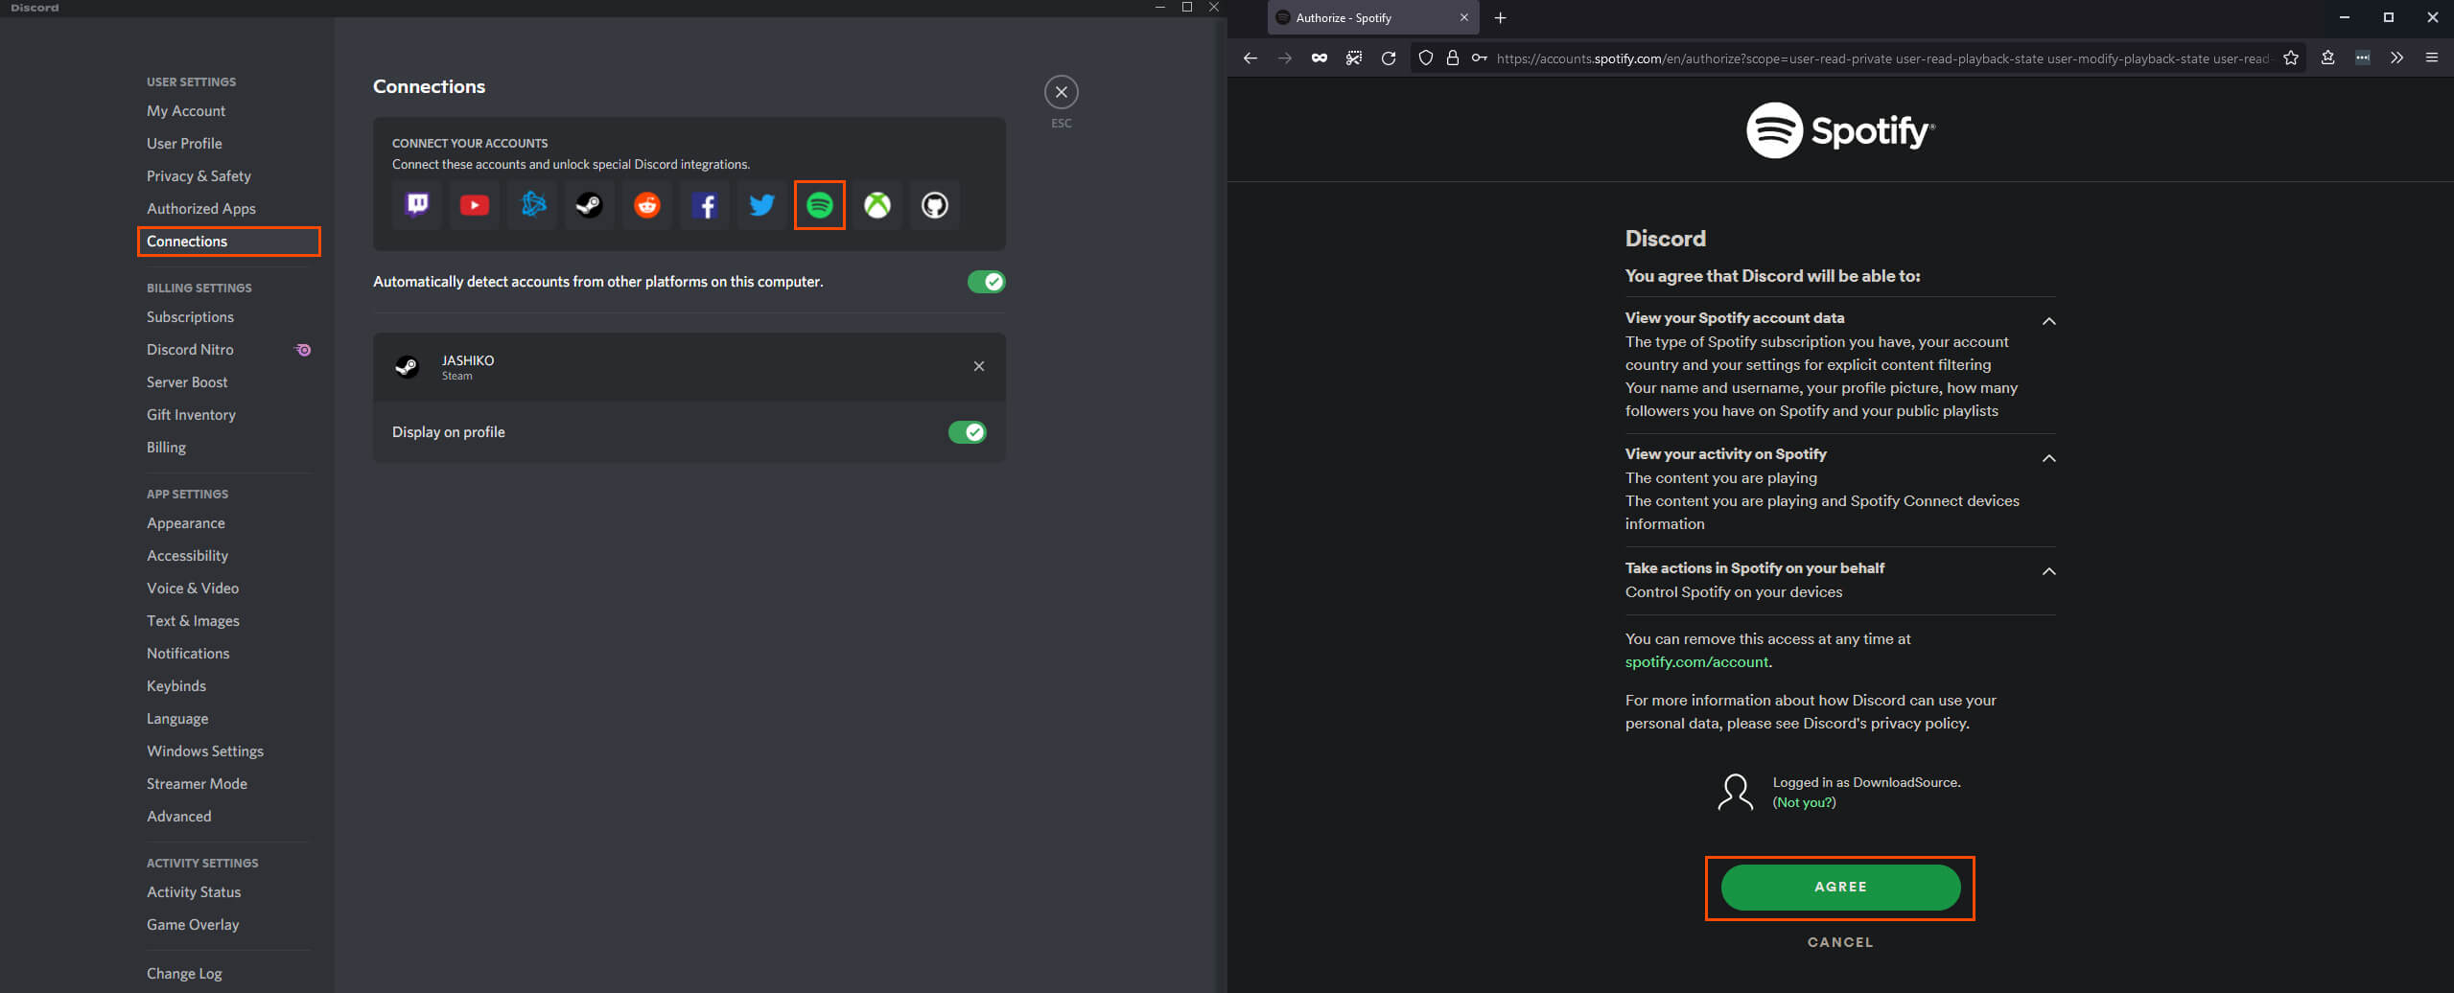Bookmark this page with the star icon
Image resolution: width=2454 pixels, height=993 pixels.
click(2291, 58)
